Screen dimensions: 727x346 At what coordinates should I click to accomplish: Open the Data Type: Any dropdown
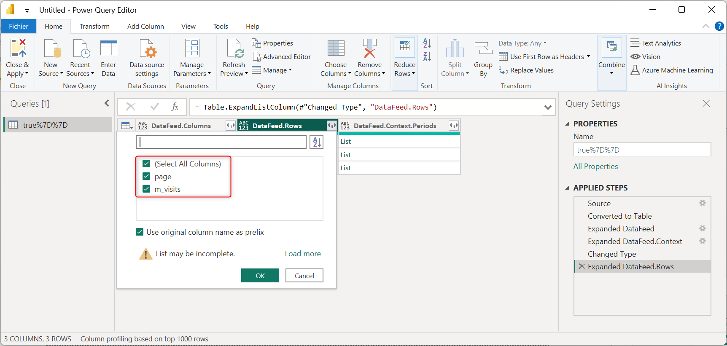(x=522, y=43)
